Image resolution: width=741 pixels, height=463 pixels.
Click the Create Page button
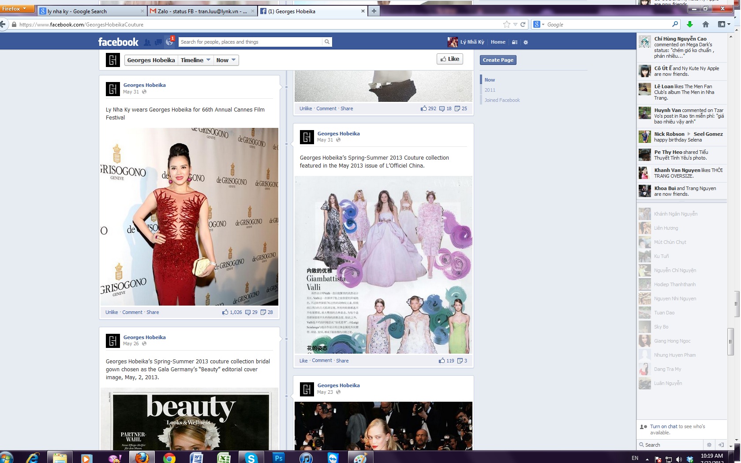[498, 60]
